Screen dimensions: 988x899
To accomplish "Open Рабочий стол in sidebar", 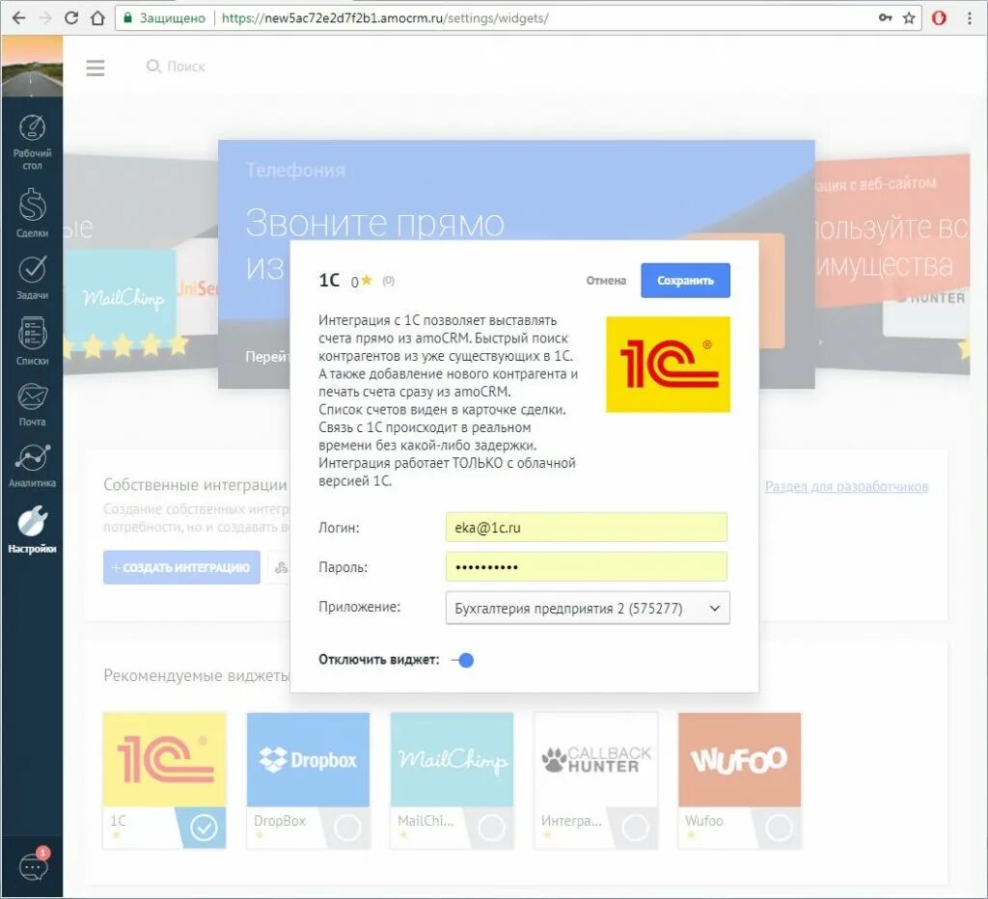I will [32, 143].
